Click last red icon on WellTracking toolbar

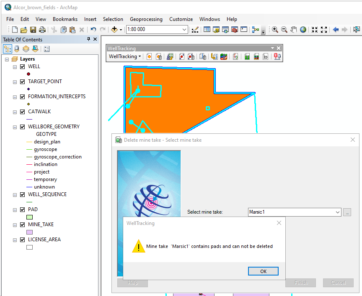[x=277, y=57]
